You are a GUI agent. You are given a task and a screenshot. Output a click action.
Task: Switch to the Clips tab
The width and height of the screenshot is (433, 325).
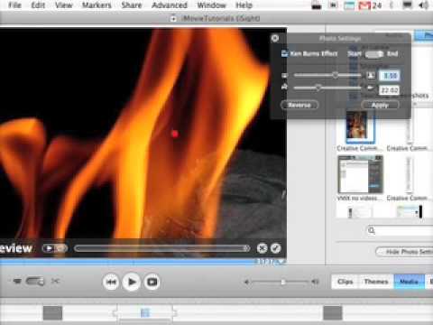345,282
